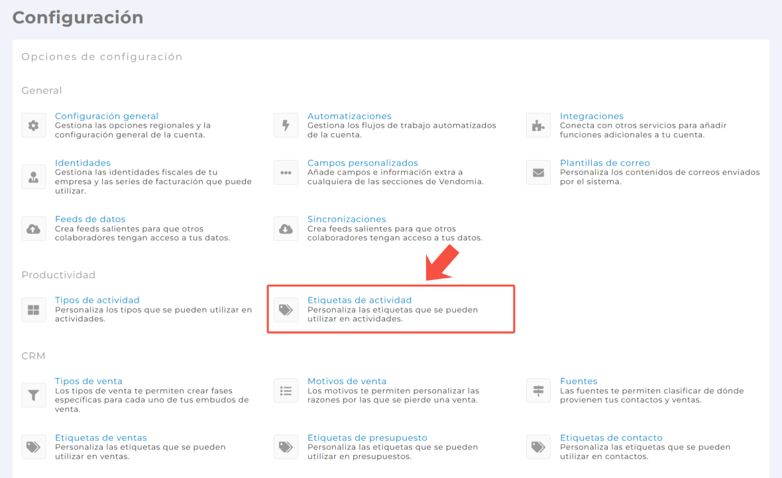The height and width of the screenshot is (478, 782).
Task: Click the three-dots Campos personalizados icon
Action: 286,172
